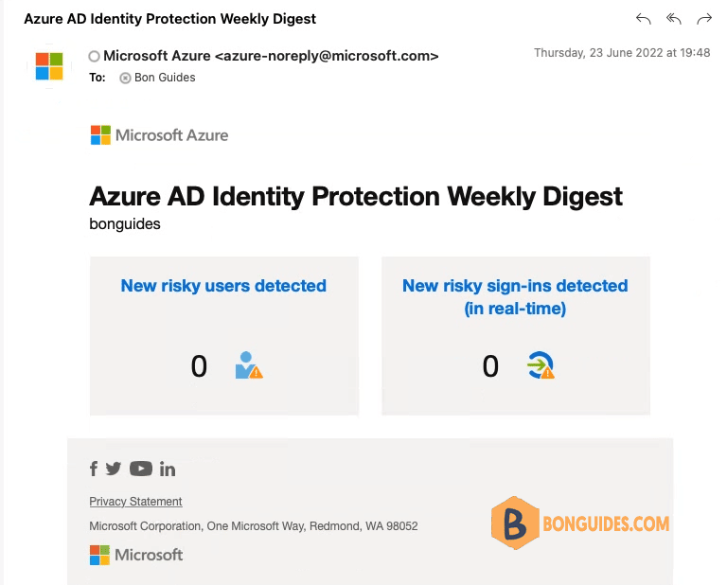This screenshot has width=727, height=585.
Task: Click the Microsoft Azure logo in email body
Action: point(159,135)
